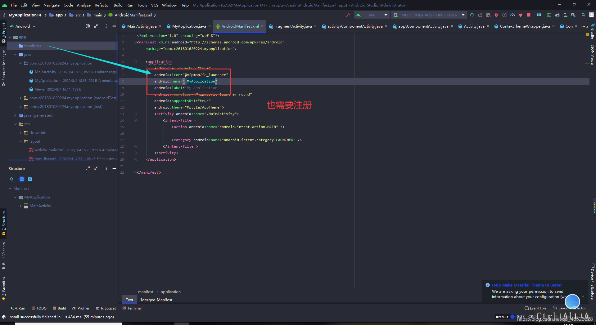Image resolution: width=596 pixels, height=325 pixels.
Task: Toggle Build Variants tool window button
Action: tap(3, 255)
